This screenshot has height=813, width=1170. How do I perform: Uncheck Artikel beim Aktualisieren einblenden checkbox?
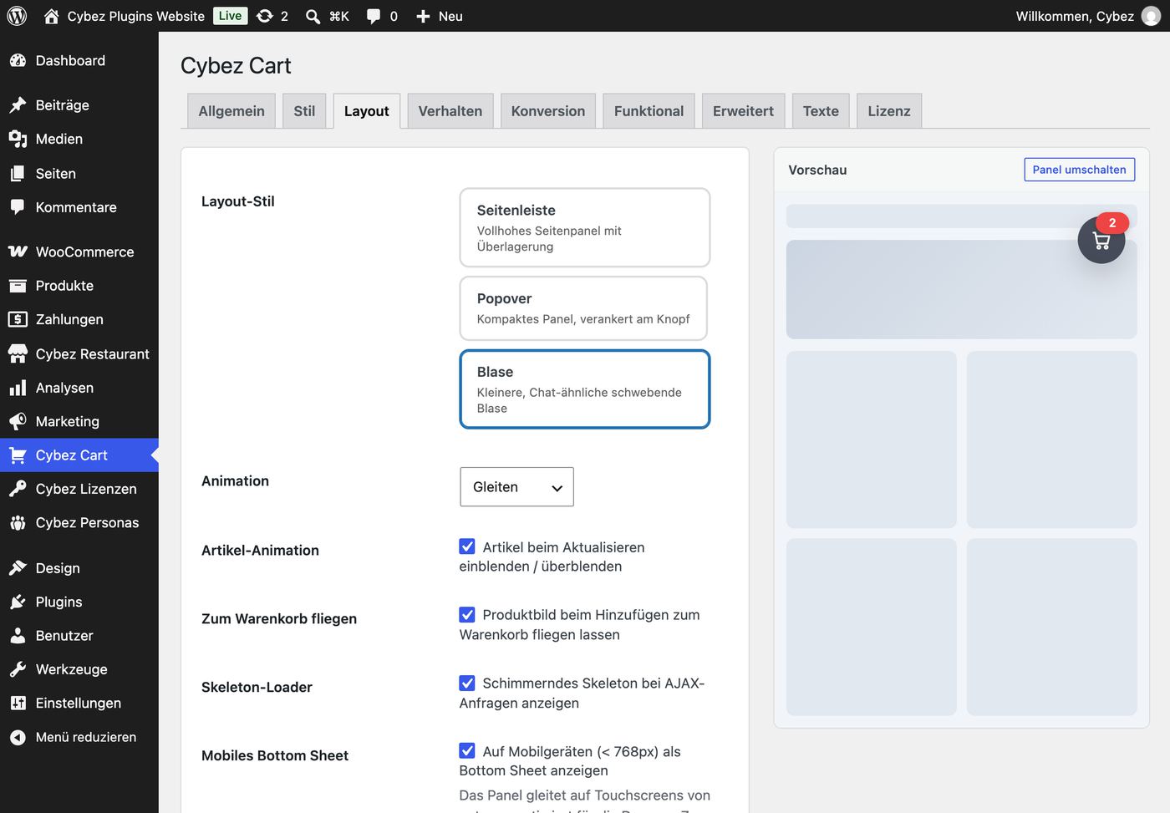tap(467, 546)
